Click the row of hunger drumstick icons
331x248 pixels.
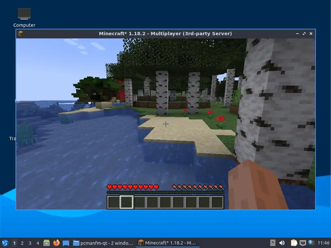click(198, 187)
